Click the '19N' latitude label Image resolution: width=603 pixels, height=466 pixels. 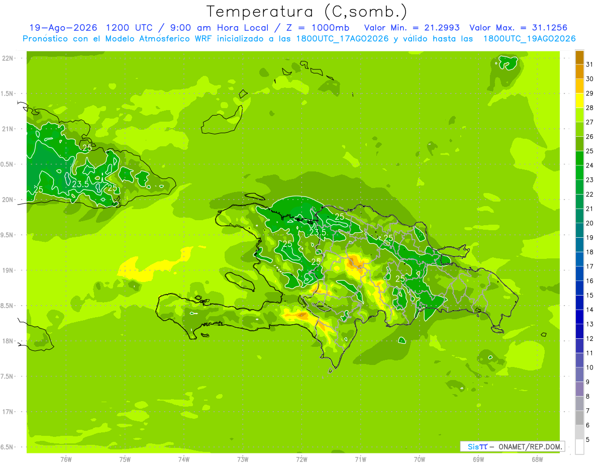click(x=8, y=270)
